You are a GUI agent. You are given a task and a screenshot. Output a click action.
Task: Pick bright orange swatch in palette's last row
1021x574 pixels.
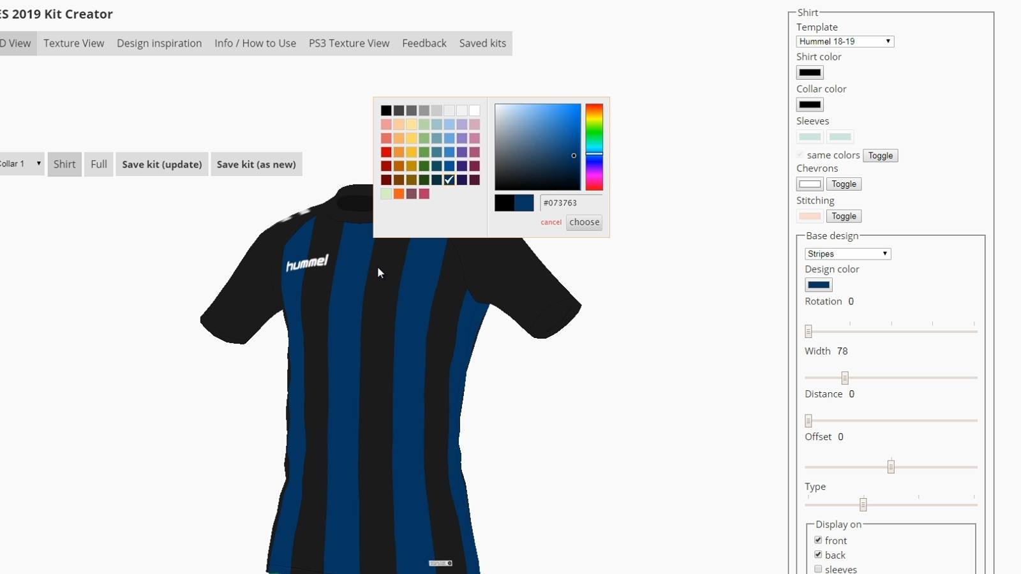pos(399,194)
